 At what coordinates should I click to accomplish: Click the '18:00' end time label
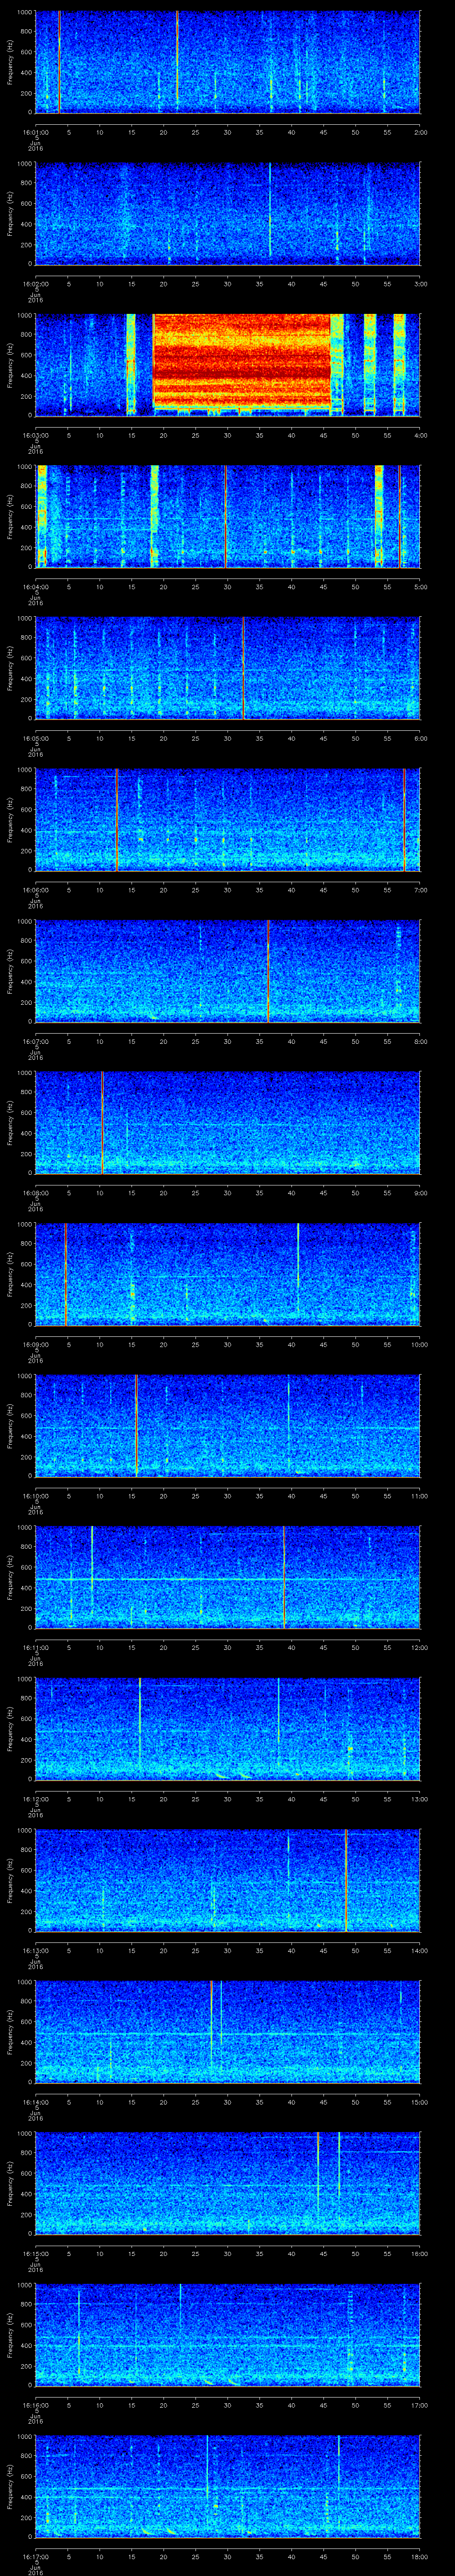click(x=419, y=2556)
